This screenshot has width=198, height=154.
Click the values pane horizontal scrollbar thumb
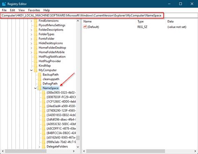click(x=125, y=151)
